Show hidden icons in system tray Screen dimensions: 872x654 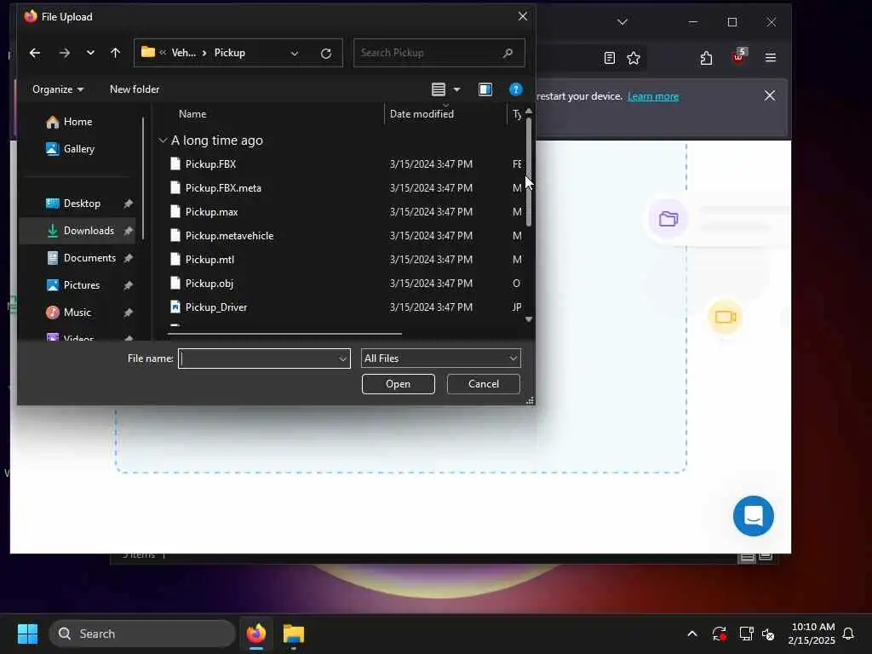(x=692, y=634)
